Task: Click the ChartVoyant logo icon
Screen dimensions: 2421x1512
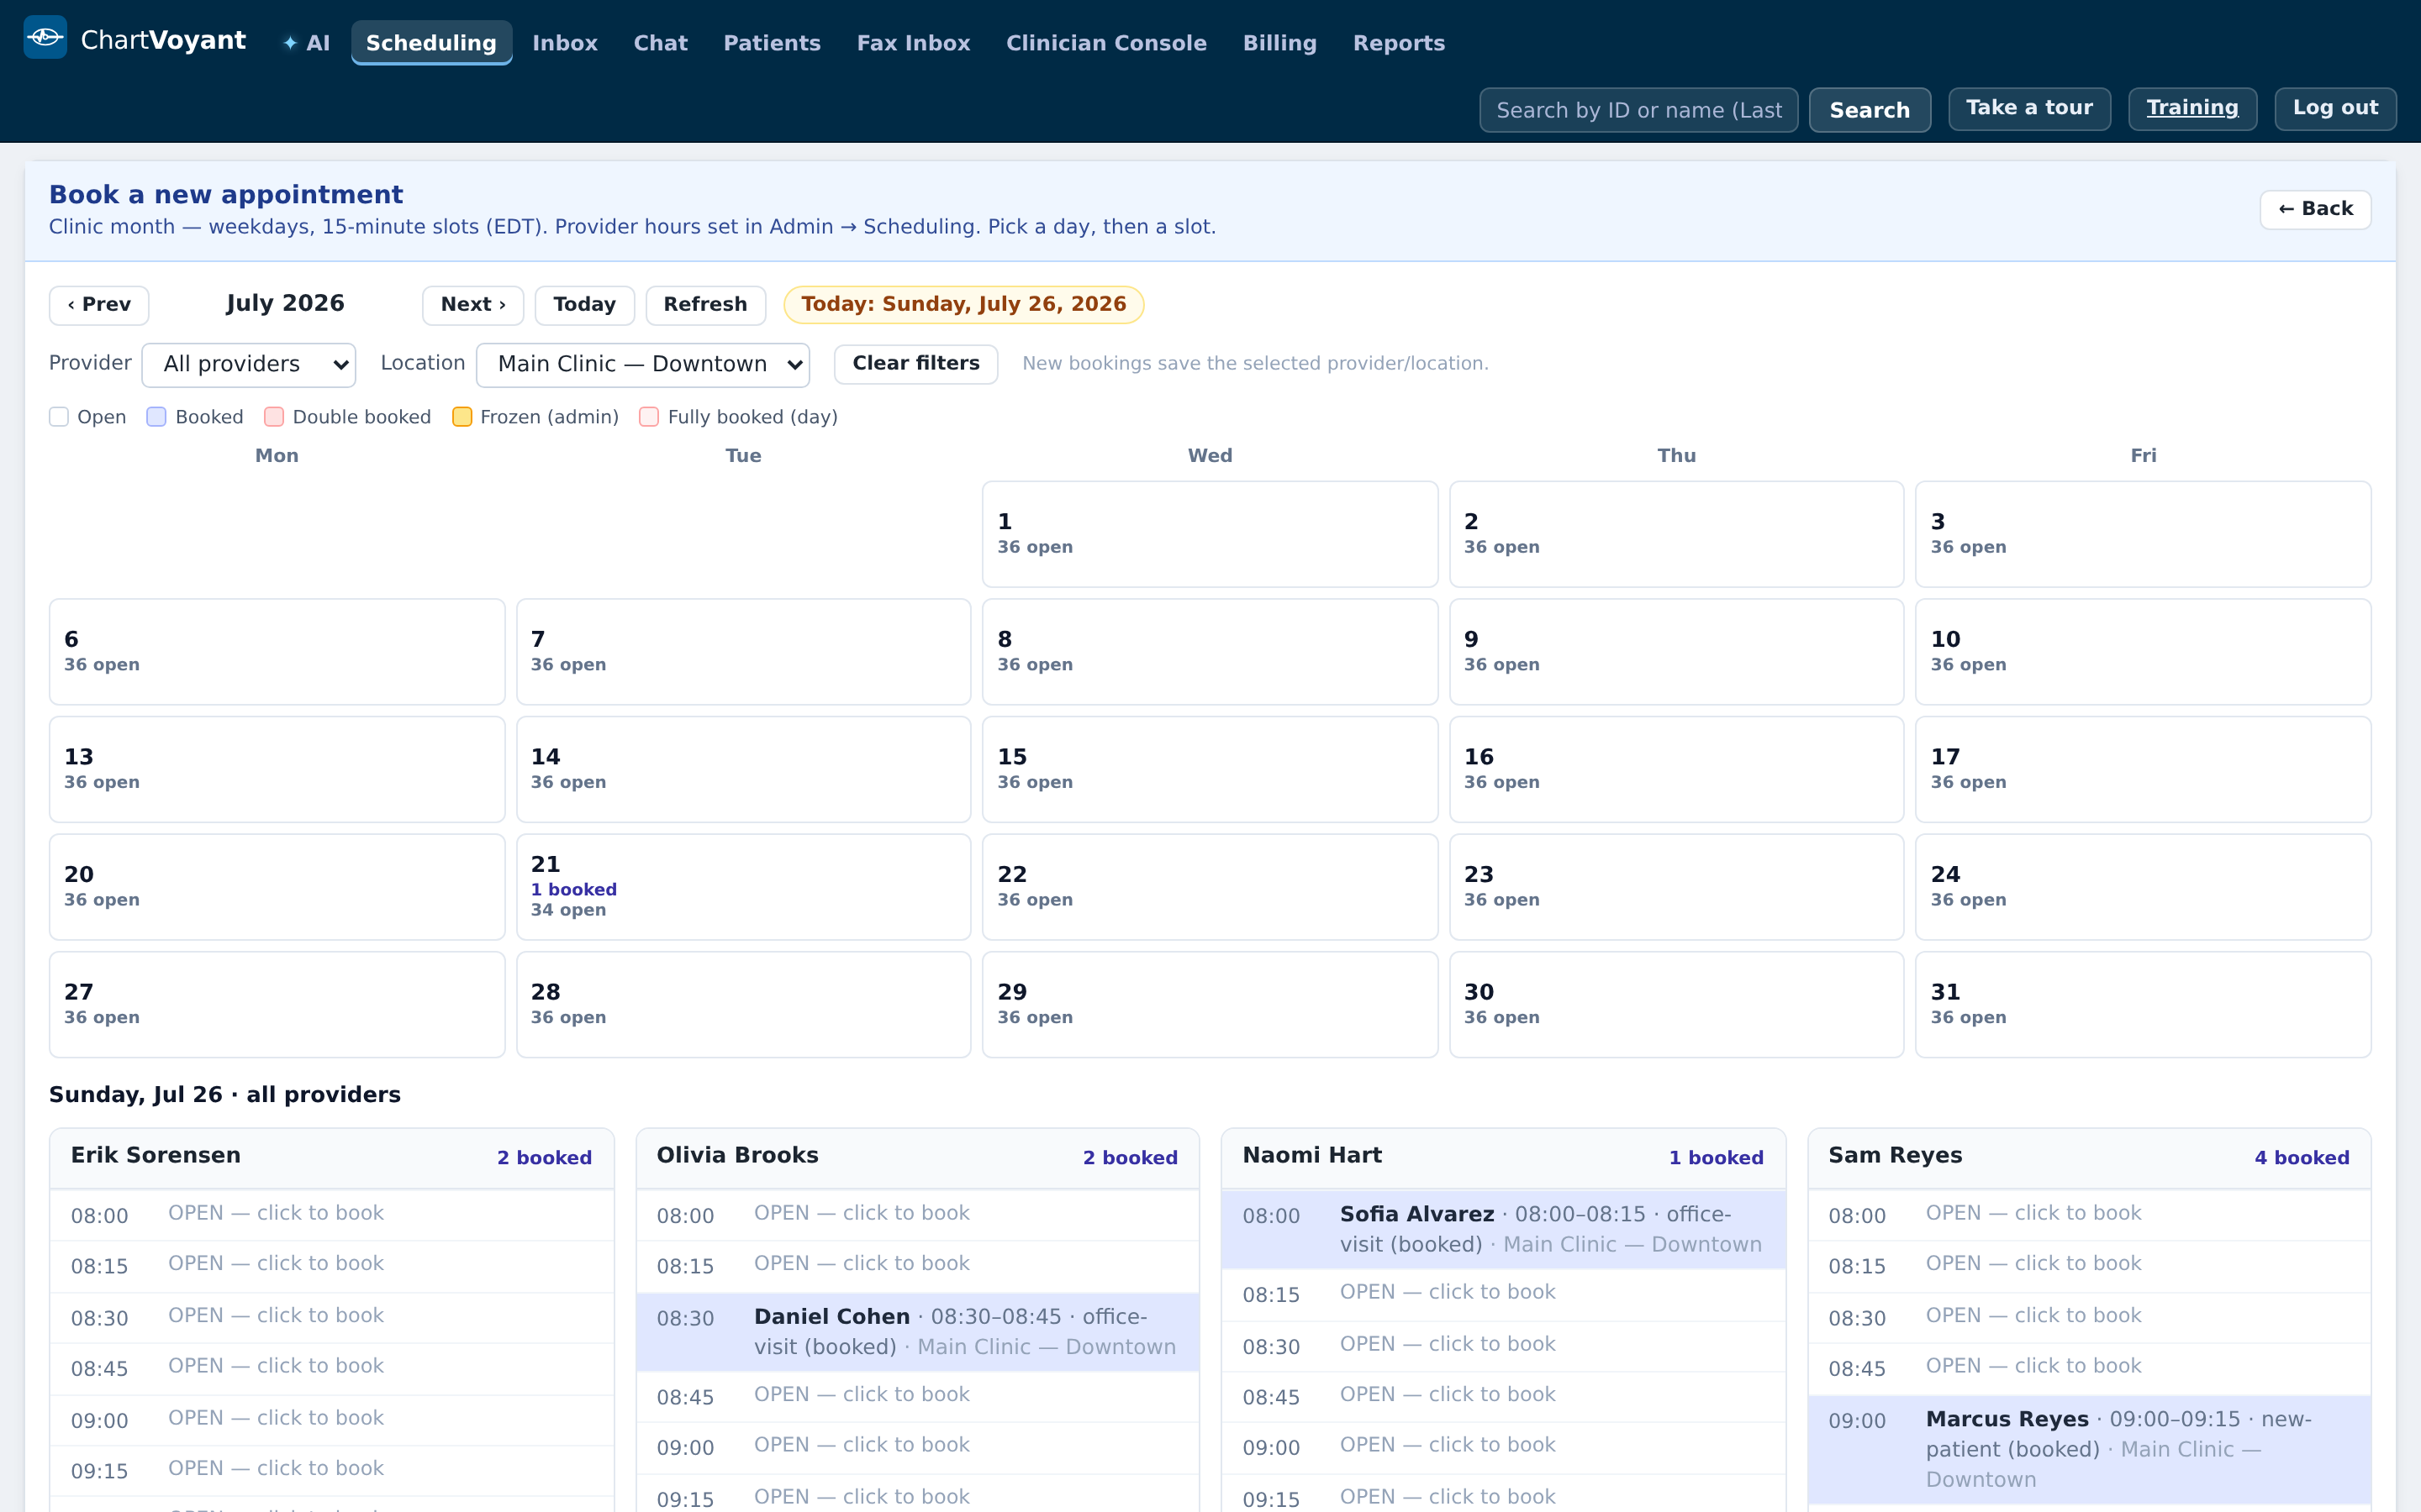Action: [45, 38]
